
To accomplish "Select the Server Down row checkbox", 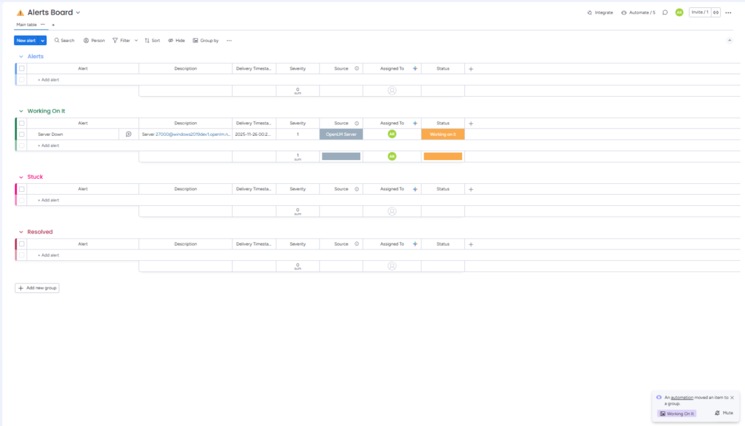I will 22,134.
